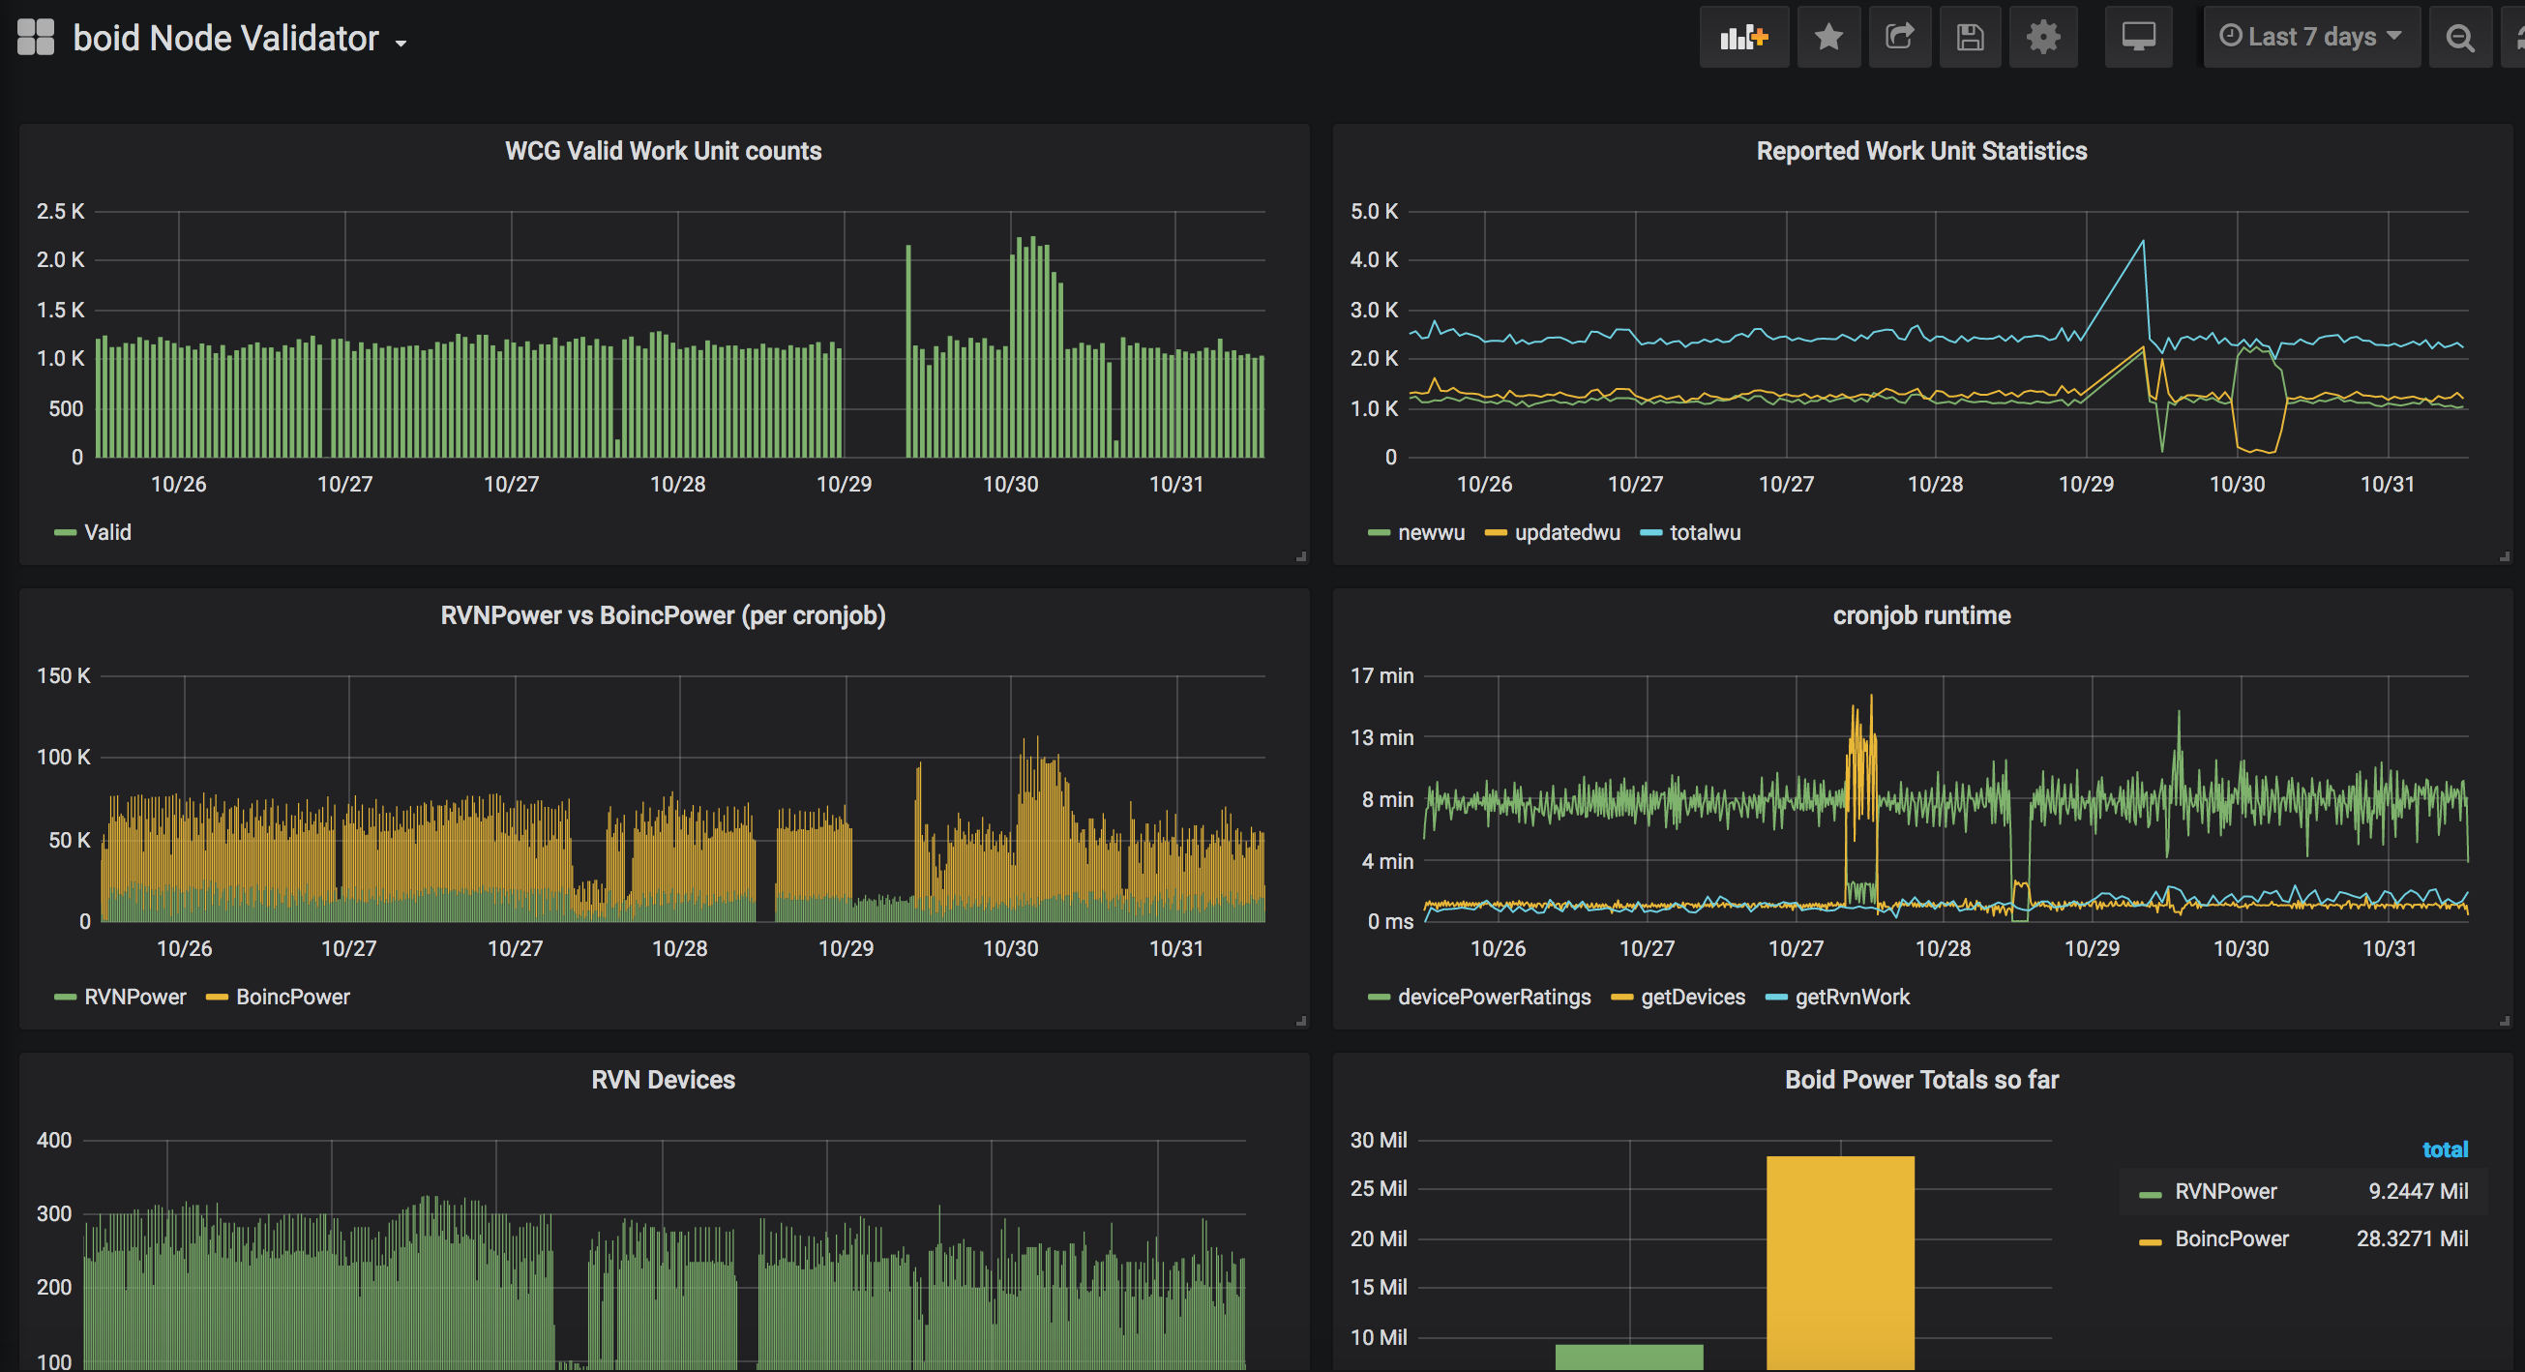
Task: Click the Save dashboard icon
Action: point(1971,37)
